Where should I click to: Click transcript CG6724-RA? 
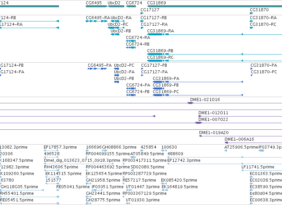(x=138, y=38)
